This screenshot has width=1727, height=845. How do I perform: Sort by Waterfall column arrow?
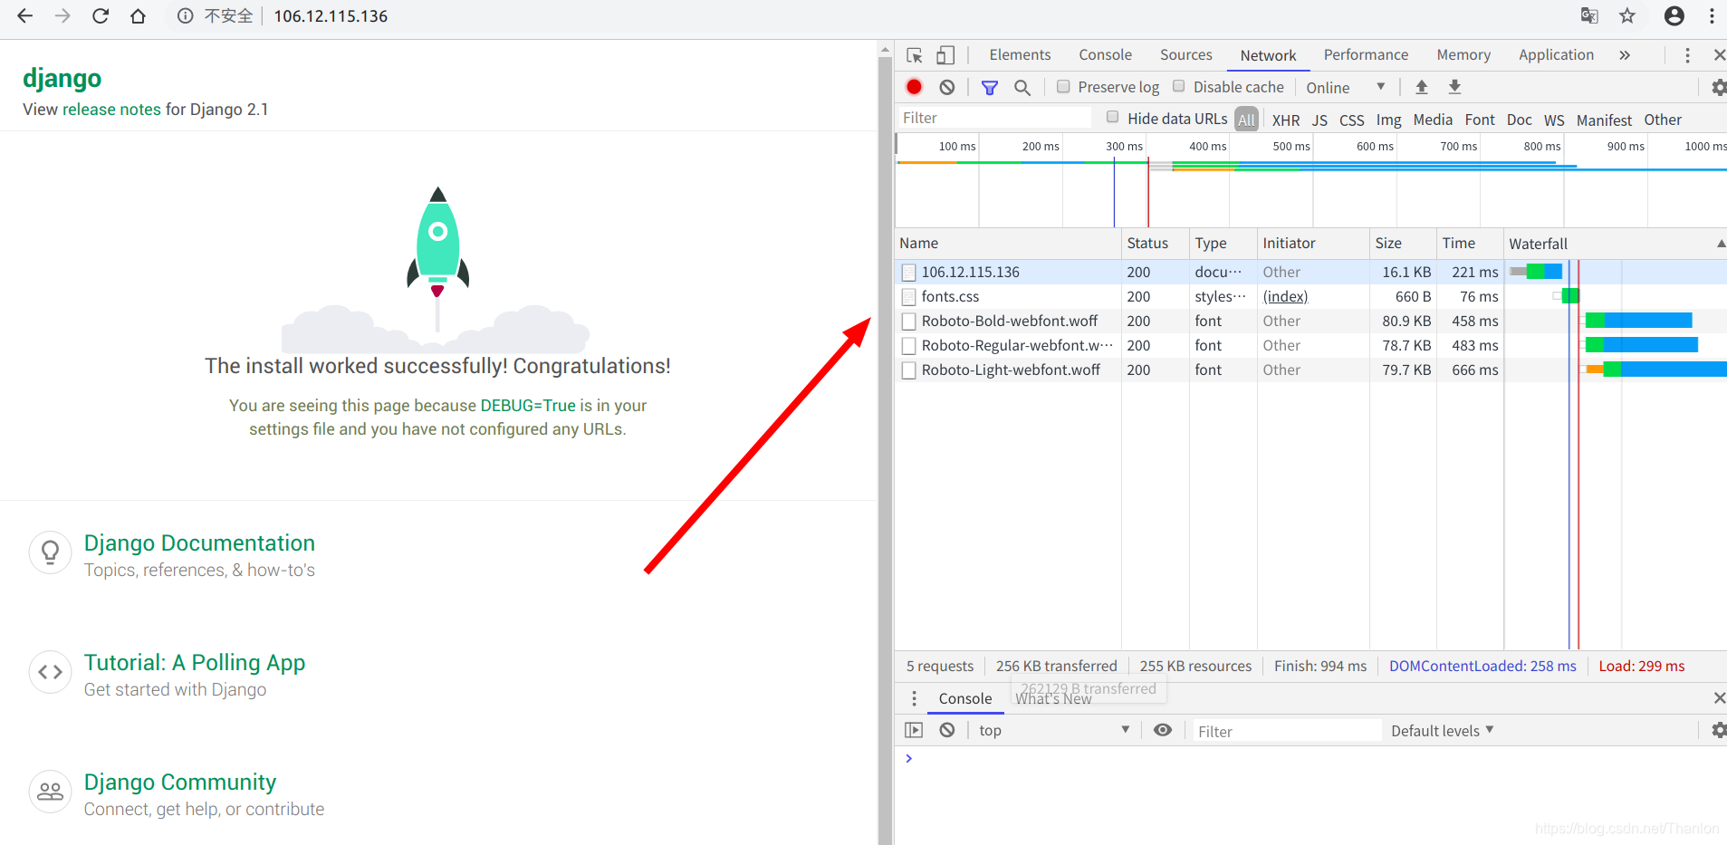click(1720, 244)
